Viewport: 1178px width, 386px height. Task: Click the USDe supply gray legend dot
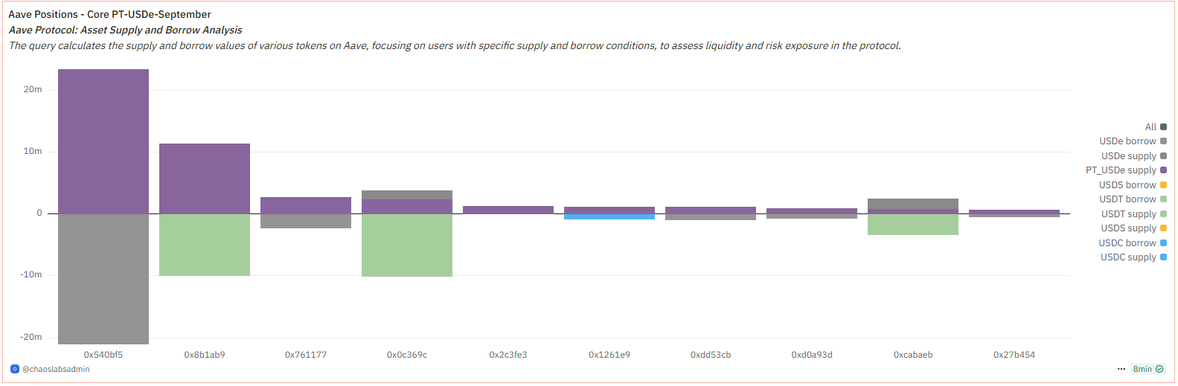pos(1164,156)
